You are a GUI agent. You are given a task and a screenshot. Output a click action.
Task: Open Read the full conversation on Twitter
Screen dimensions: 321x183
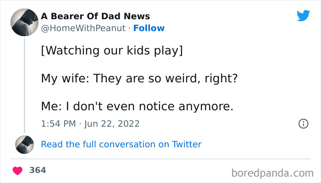pyautogui.click(x=121, y=145)
